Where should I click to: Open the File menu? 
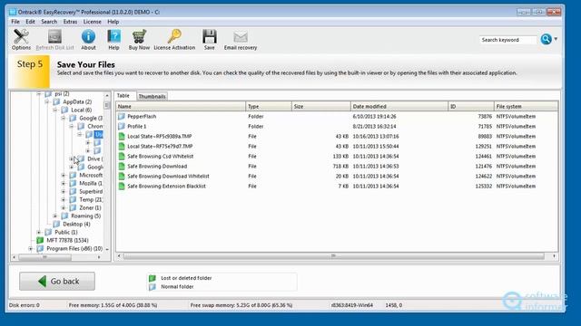click(x=15, y=22)
